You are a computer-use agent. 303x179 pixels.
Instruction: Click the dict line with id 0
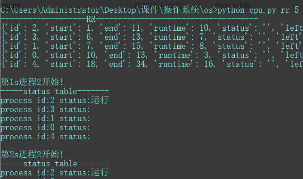[151, 55]
